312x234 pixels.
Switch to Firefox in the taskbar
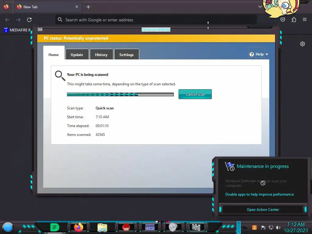[79, 227]
